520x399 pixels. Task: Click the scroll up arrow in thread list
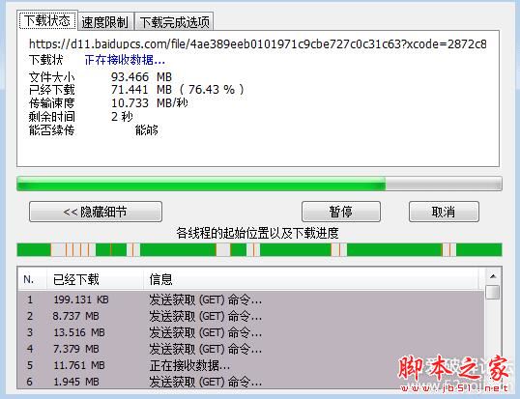493,275
